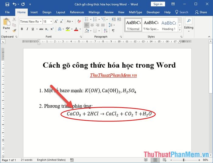
Task: Toggle underline formatting
Action: 33,29
